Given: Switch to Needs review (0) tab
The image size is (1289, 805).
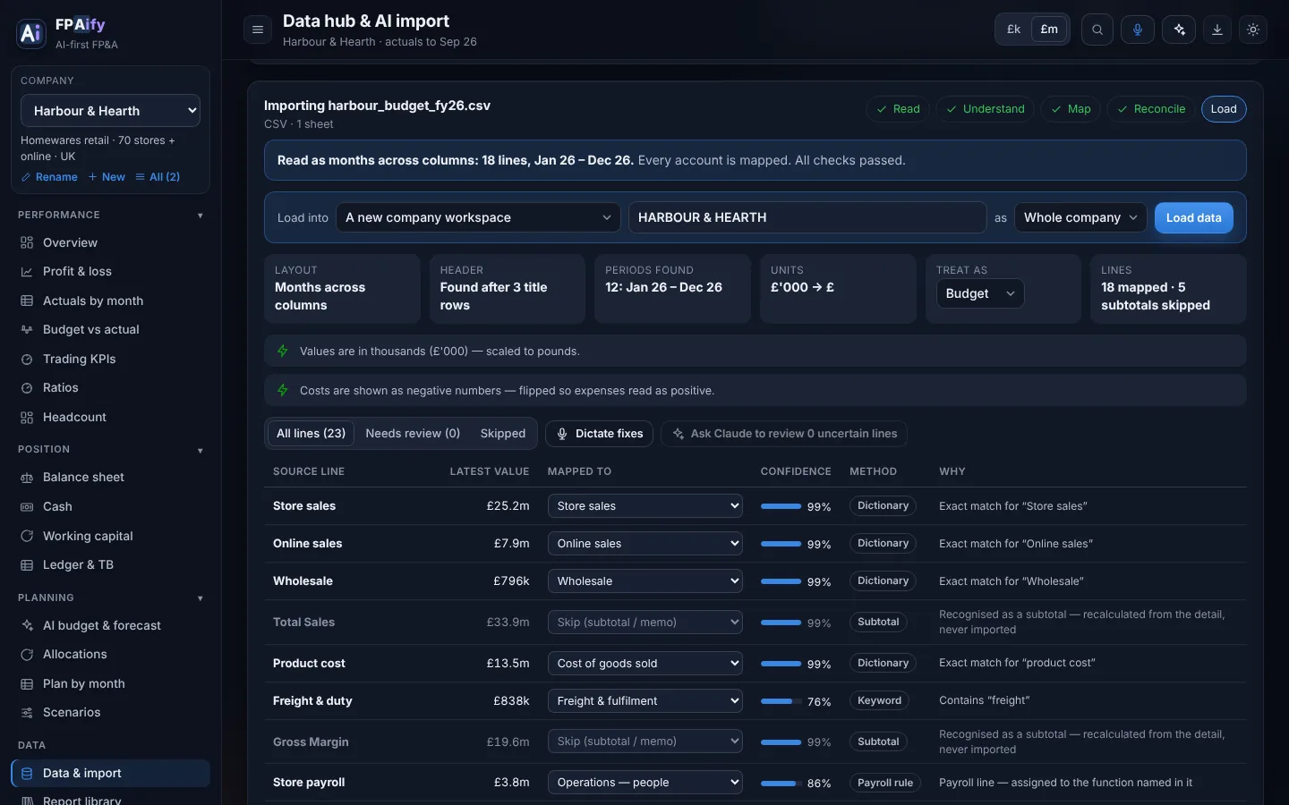Looking at the screenshot, I should pyautogui.click(x=413, y=434).
